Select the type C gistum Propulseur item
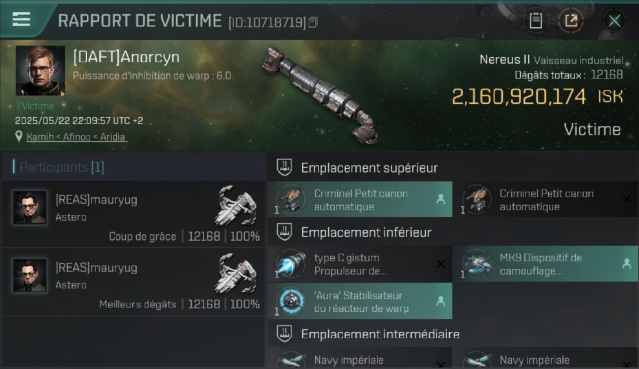The image size is (639, 369). coord(360,264)
